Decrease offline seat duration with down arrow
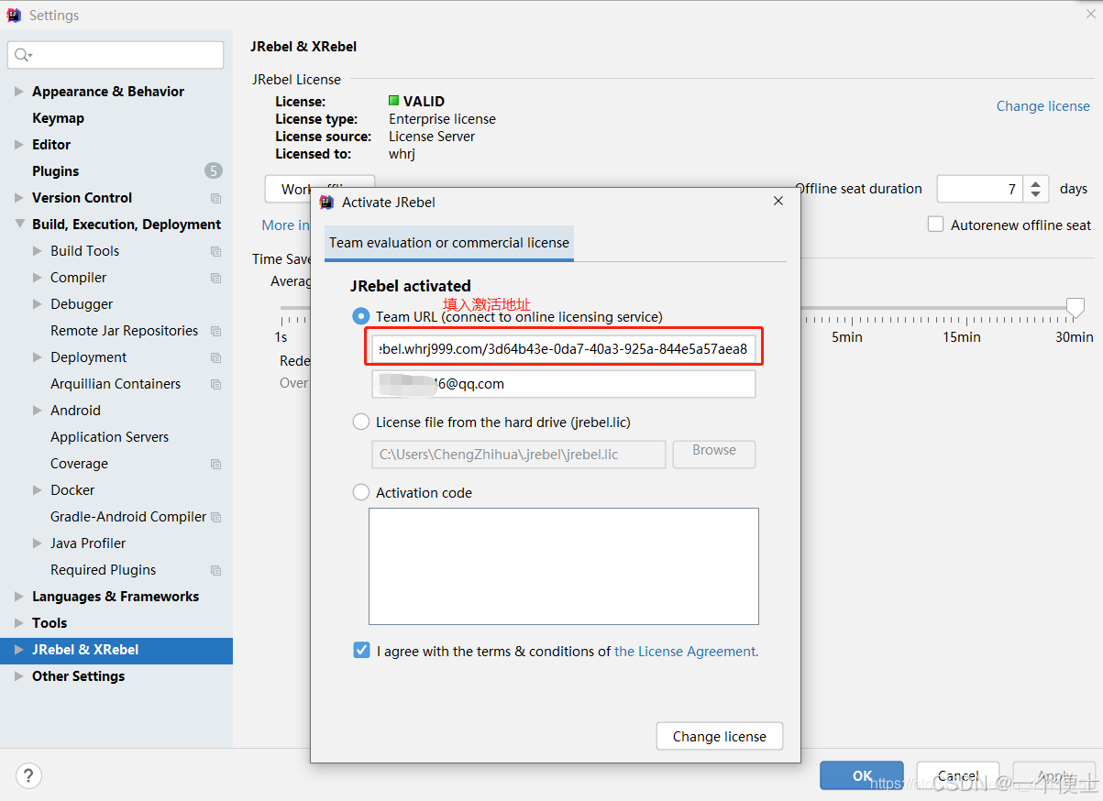Image resolution: width=1103 pixels, height=801 pixels. pyautogui.click(x=1036, y=195)
